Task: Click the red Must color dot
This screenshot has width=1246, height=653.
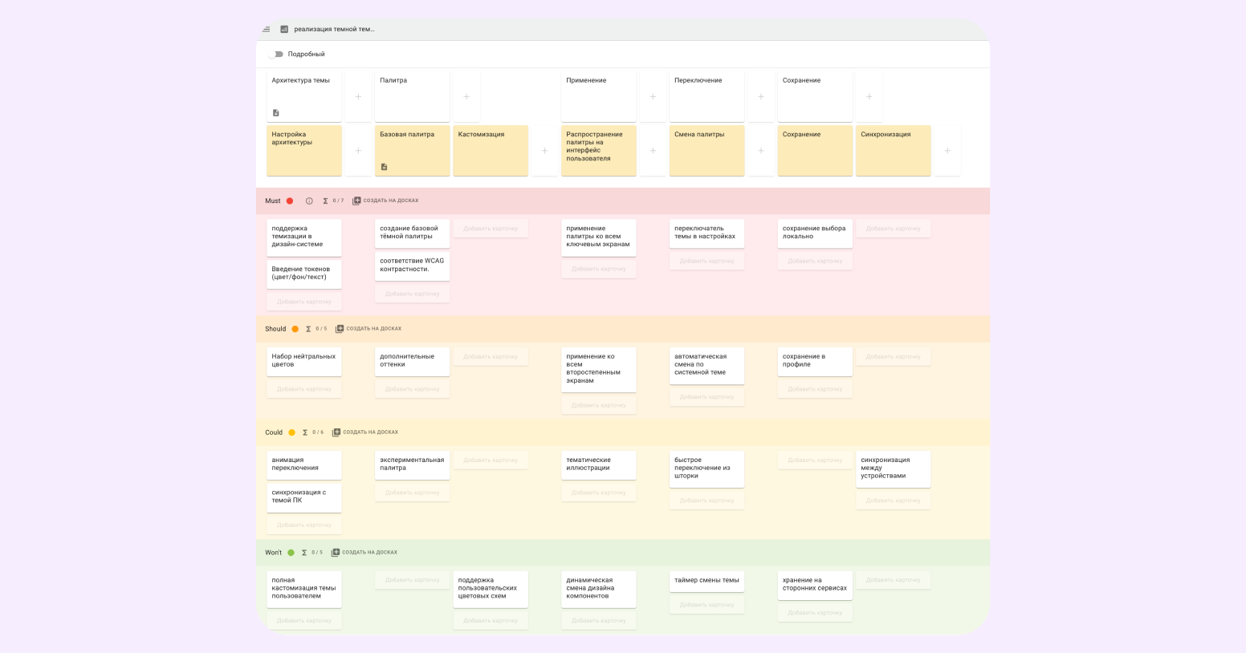Action: 290,201
